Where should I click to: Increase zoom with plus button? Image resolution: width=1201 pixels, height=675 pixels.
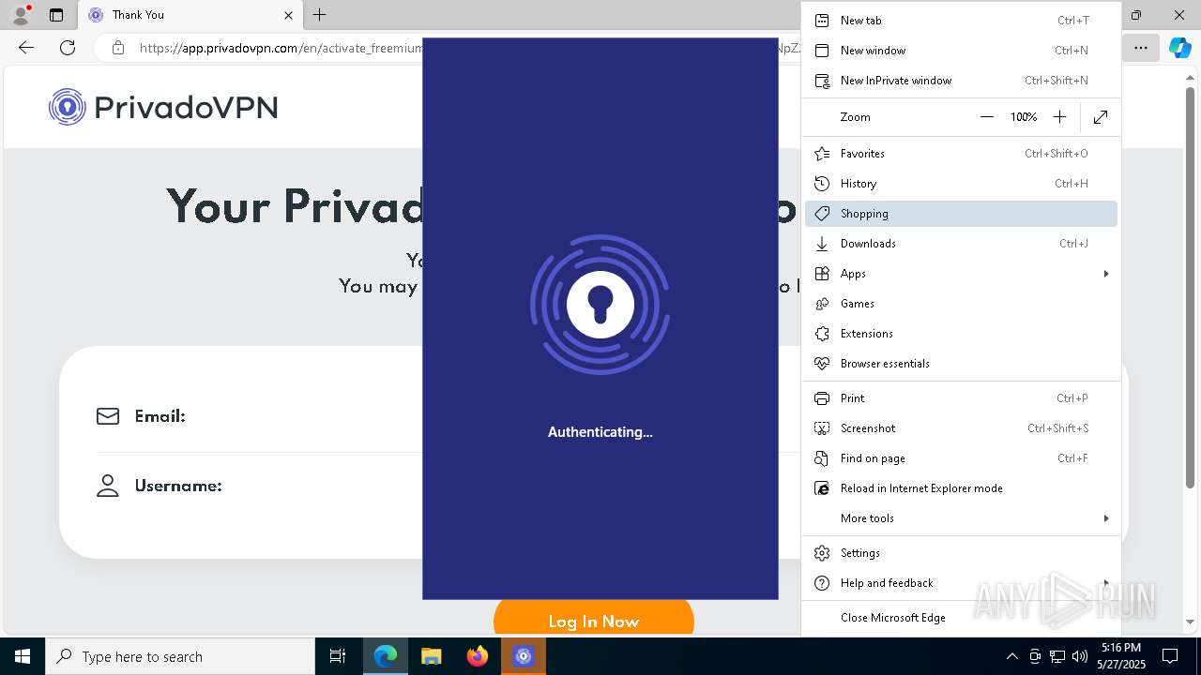1059,117
